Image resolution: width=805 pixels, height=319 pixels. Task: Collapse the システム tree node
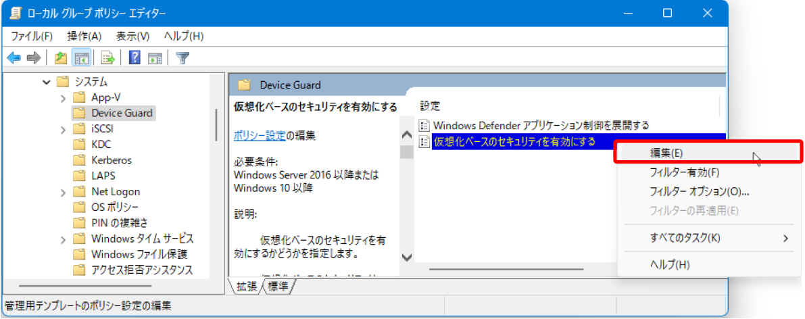click(x=47, y=81)
